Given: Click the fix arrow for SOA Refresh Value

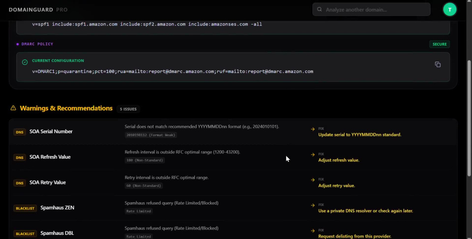Looking at the screenshot, I should (313, 155).
